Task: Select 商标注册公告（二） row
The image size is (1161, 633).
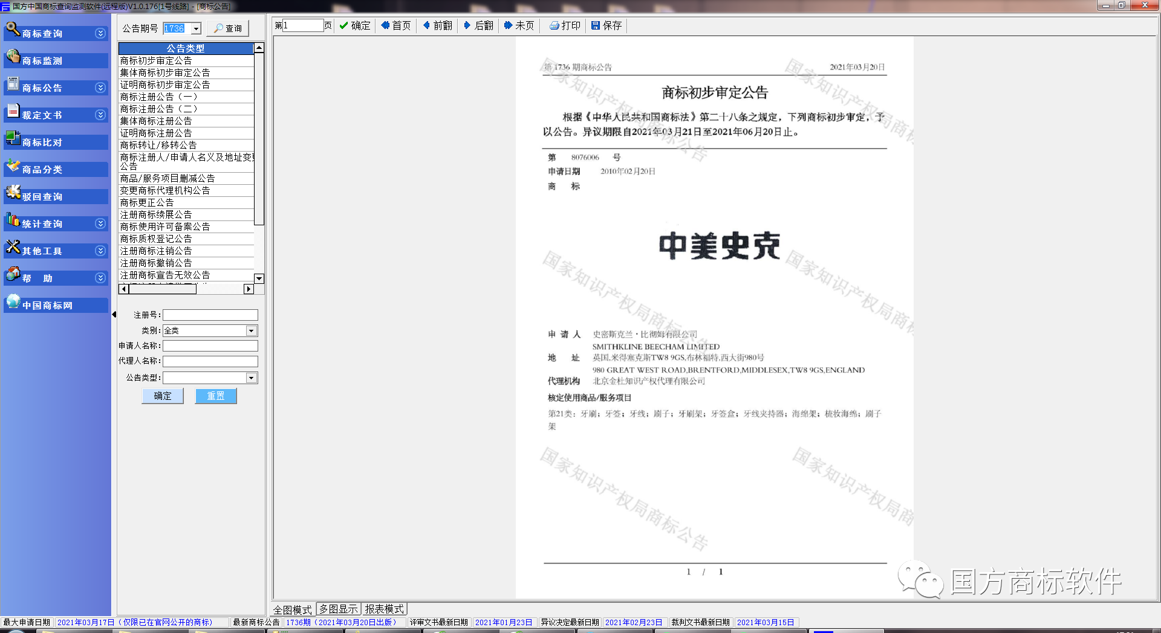Action: pos(186,109)
